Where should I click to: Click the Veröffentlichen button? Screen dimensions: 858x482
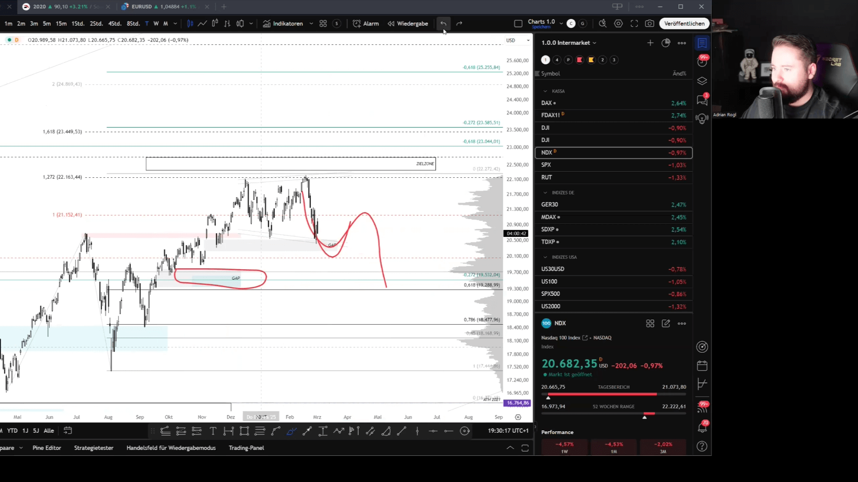coord(684,24)
